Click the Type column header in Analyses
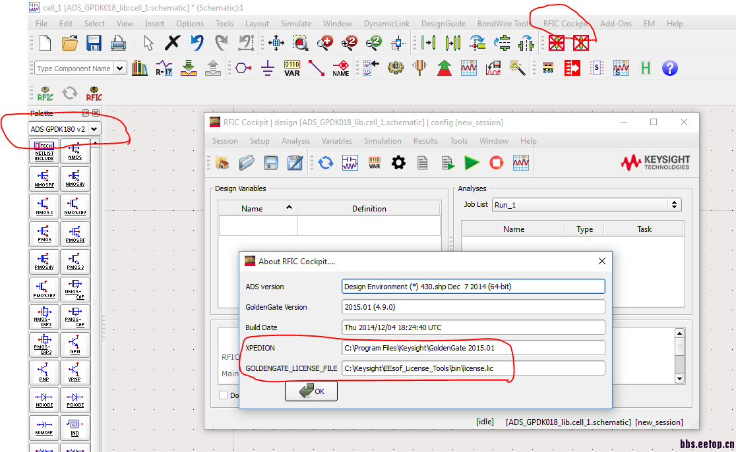 584,229
